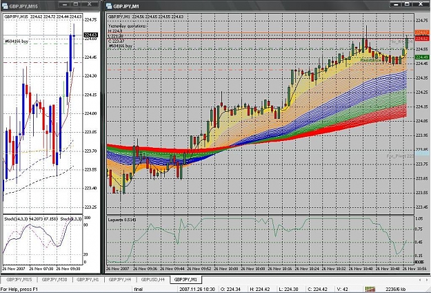Image resolution: width=431 pixels, height=293 pixels.
Task: Click the V: 42 volume status value
Action: [343, 290]
